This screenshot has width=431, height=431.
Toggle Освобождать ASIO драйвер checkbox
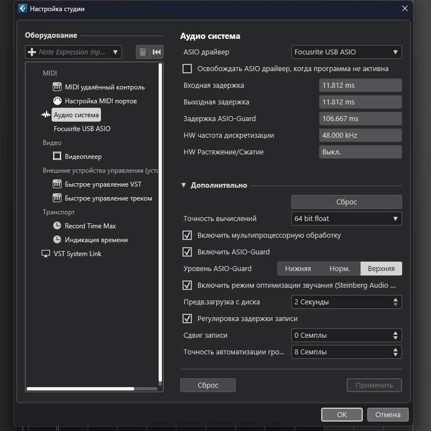[187, 68]
